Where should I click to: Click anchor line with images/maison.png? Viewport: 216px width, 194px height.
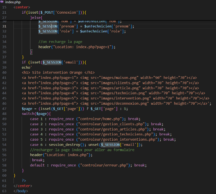tap(109, 78)
